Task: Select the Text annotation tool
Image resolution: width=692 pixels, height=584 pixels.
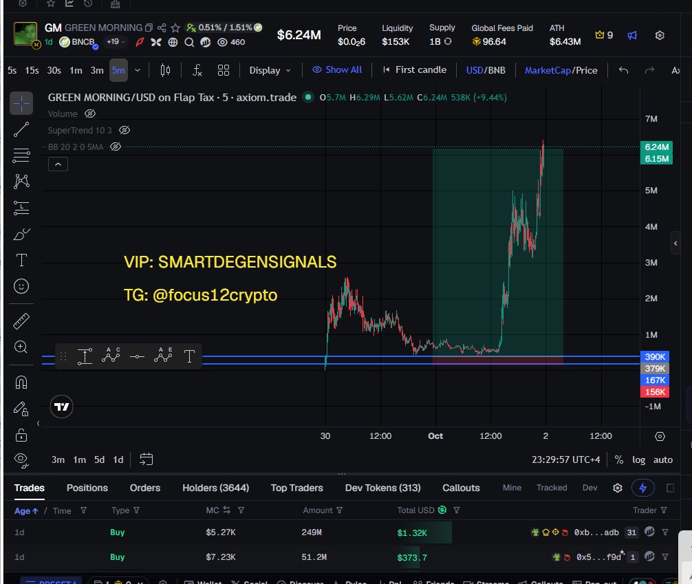Action: tap(21, 260)
